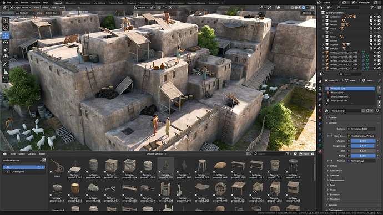This screenshot has width=383, height=215.
Task: Click Hue/Saturation/Value base color link
Action: (x=361, y=136)
